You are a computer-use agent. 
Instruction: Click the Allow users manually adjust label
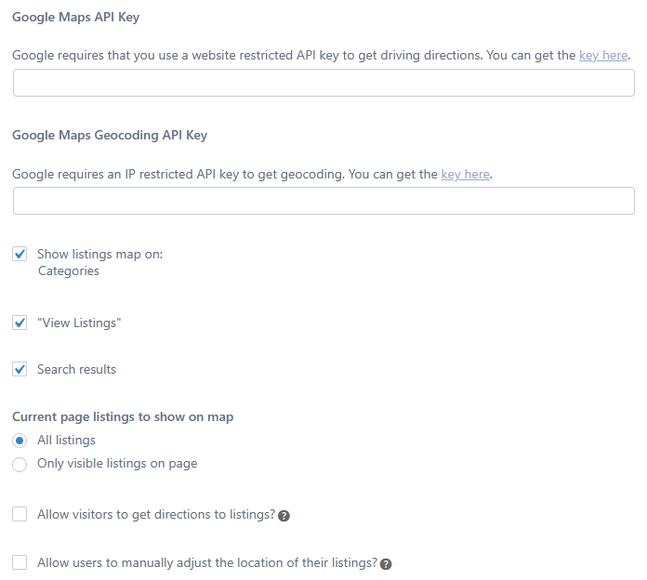click(207, 562)
